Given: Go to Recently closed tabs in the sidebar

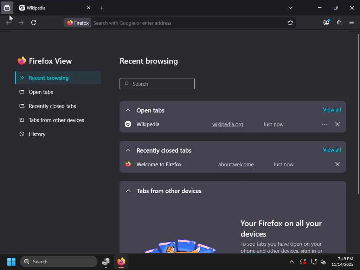Looking at the screenshot, I should [x=58, y=106].
